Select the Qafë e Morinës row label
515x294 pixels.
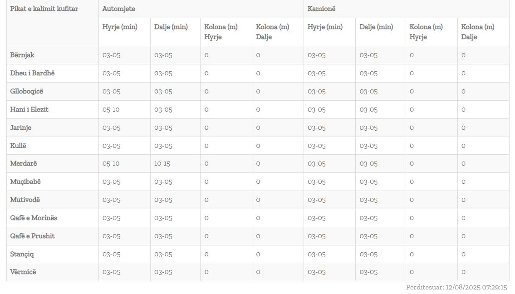(34, 218)
